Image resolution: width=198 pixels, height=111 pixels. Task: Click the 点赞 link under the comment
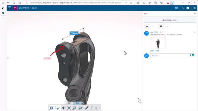pyautogui.click(x=152, y=51)
